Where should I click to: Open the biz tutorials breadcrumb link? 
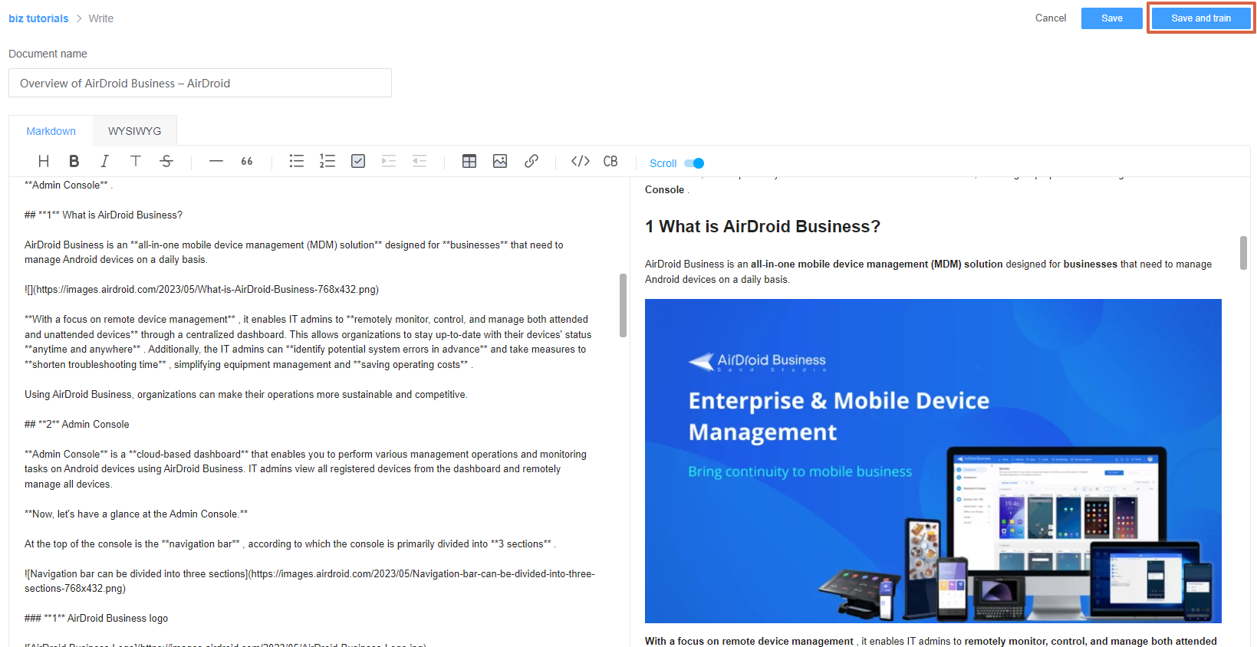tap(38, 18)
